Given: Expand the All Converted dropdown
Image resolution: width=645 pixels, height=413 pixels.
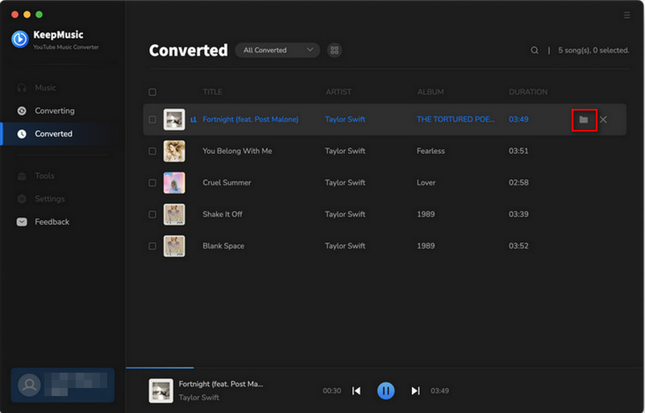Looking at the screenshot, I should click(277, 50).
